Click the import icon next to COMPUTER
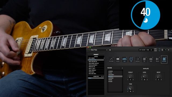The image size is (172, 97). [x=102, y=77]
